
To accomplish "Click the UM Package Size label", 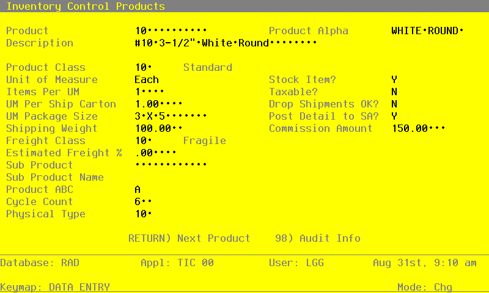I will coord(52,116).
